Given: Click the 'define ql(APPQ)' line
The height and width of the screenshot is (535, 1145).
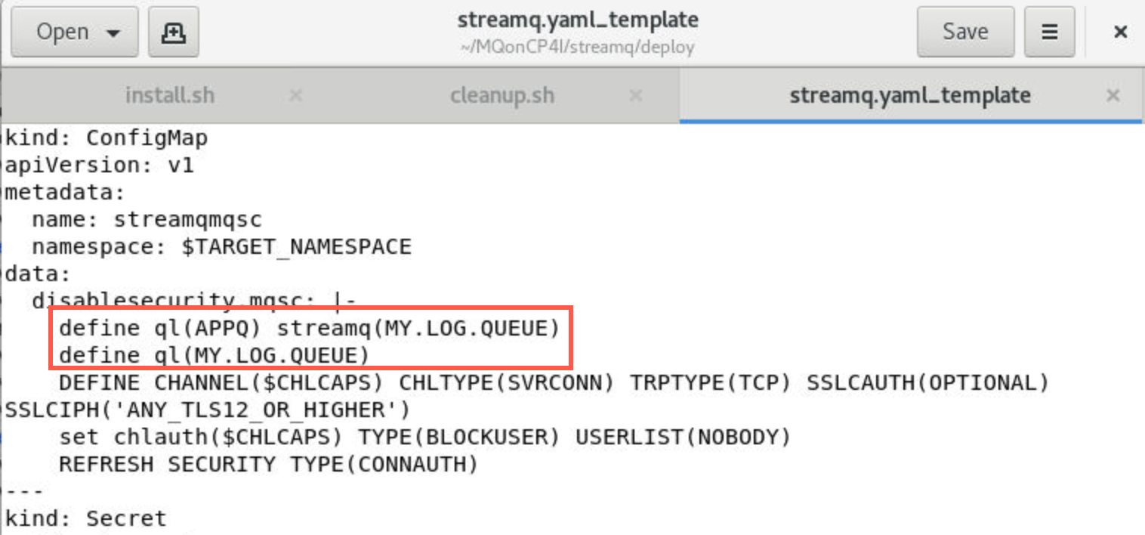Looking at the screenshot, I should tap(310, 329).
